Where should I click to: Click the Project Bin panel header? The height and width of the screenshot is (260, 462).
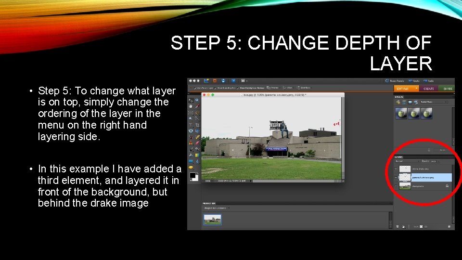pyautogui.click(x=209, y=203)
